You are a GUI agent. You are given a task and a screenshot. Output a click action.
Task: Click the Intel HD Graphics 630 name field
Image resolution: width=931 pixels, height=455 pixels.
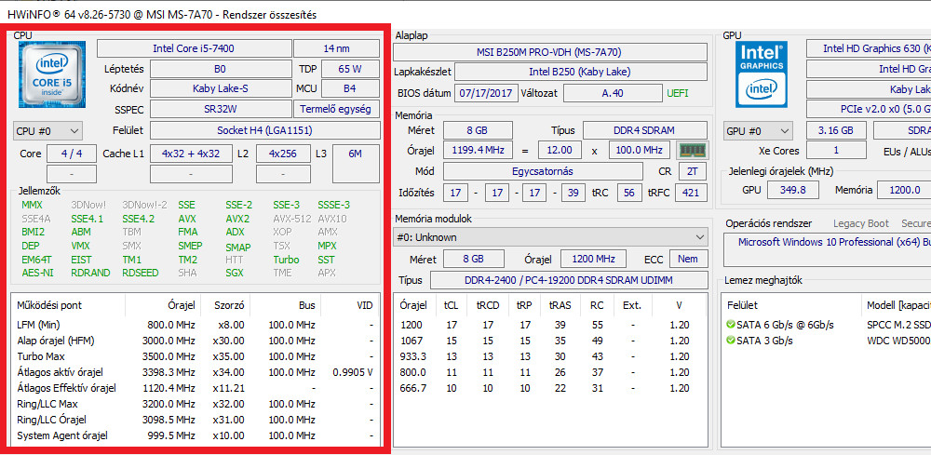866,48
